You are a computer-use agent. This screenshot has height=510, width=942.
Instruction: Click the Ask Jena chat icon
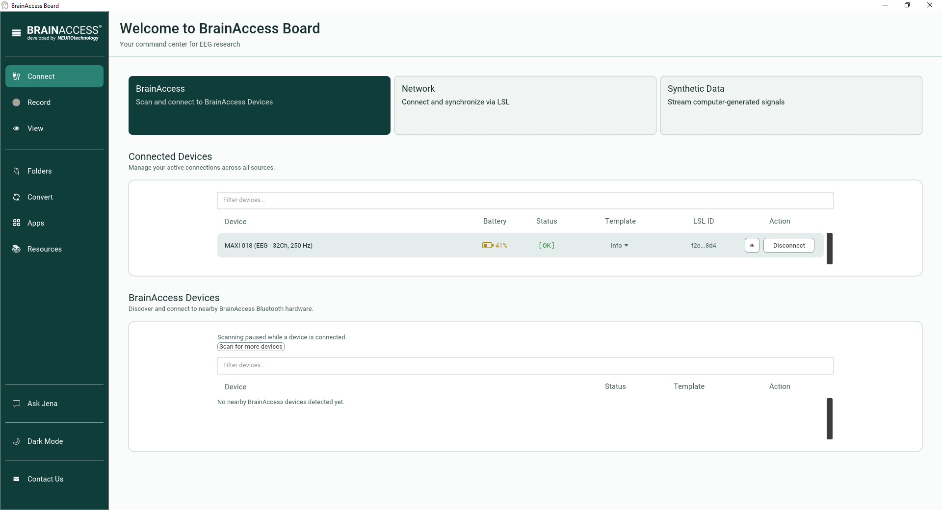click(16, 404)
